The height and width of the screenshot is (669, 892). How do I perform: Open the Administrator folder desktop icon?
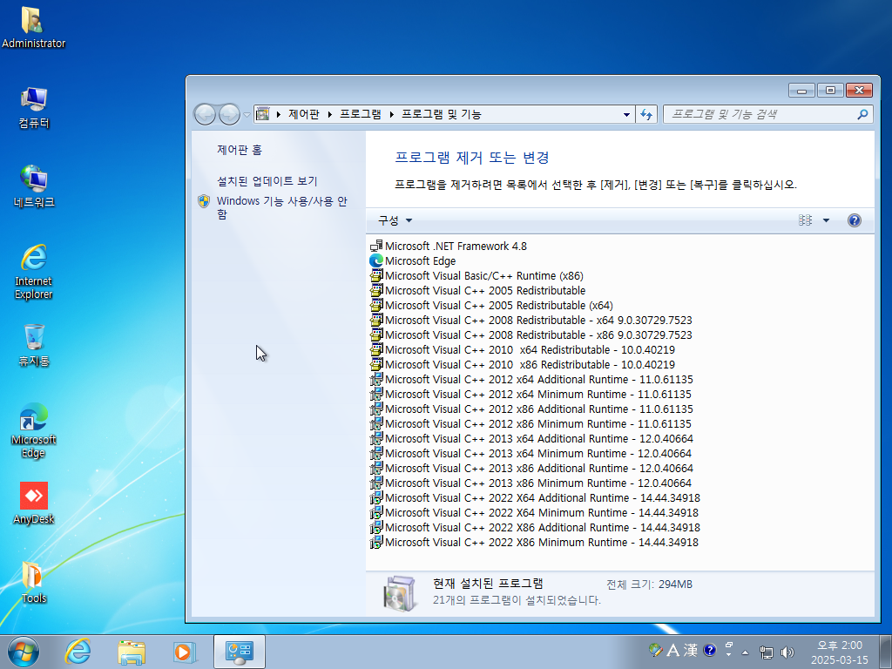coord(33,27)
